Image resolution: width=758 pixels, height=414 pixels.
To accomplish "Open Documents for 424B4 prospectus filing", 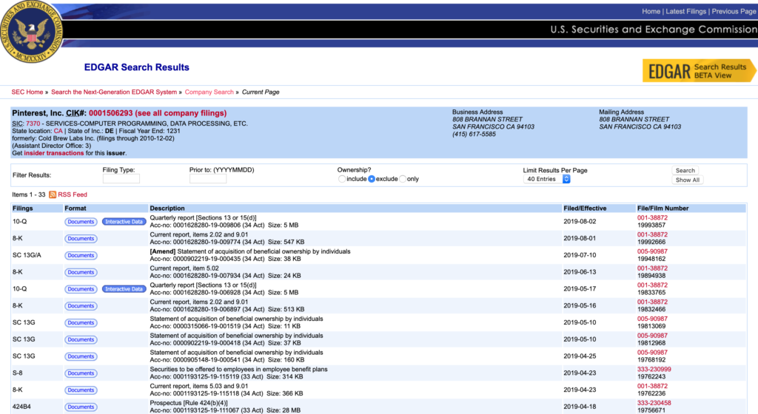I will pos(81,408).
